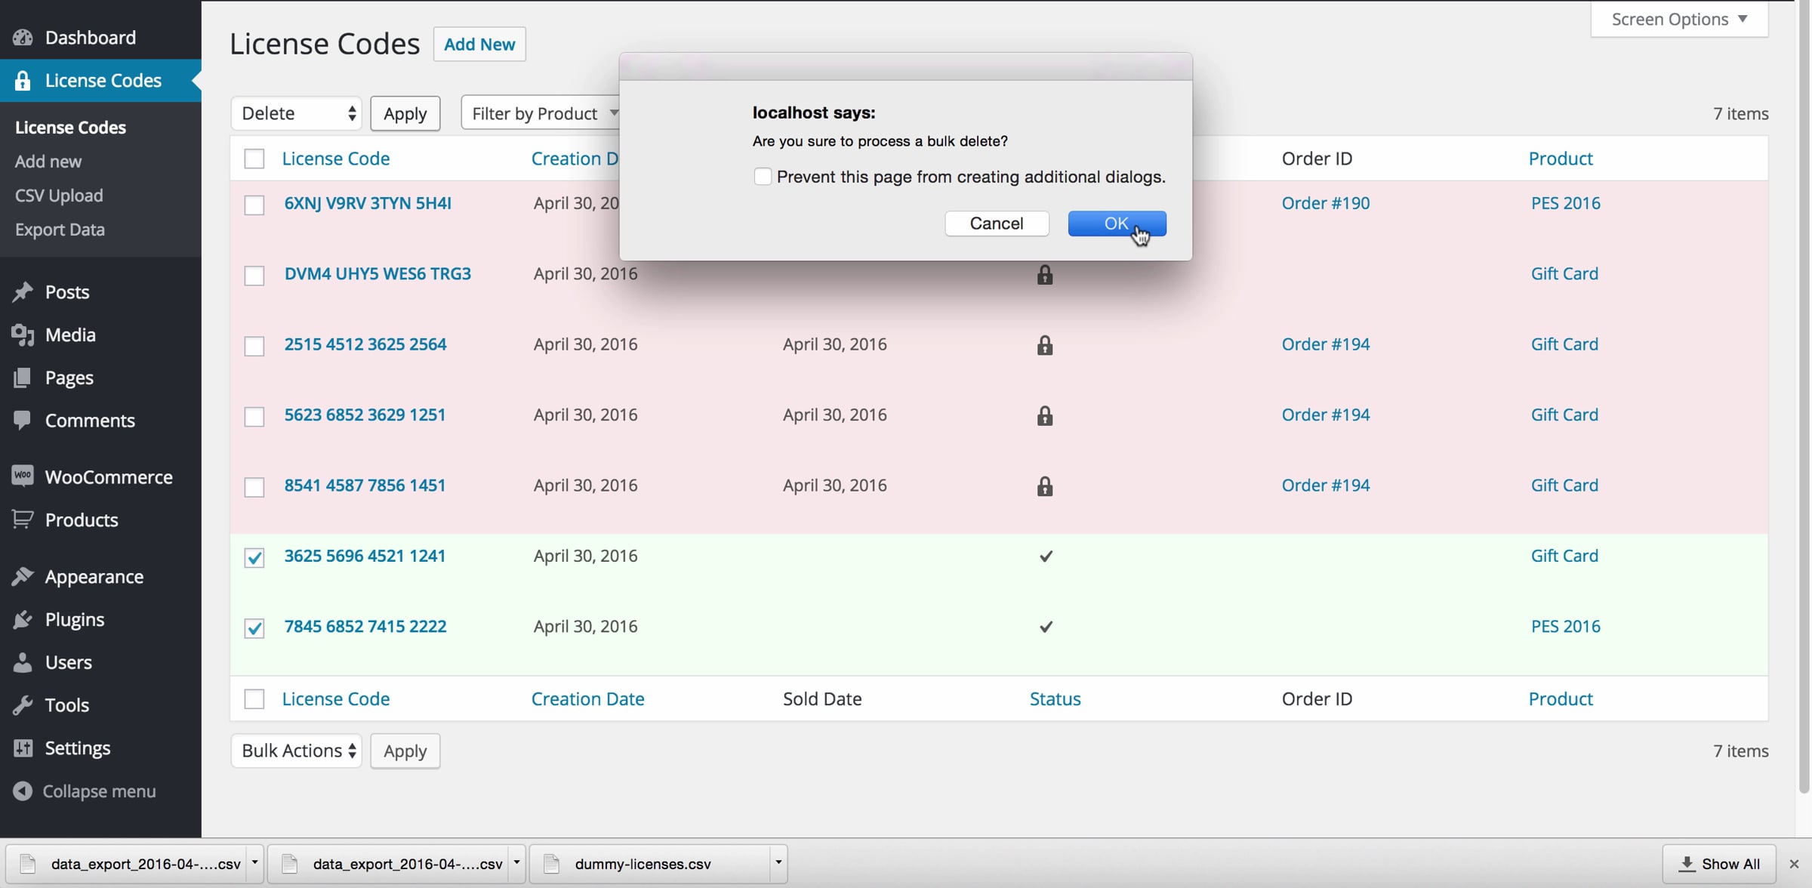Viewport: 1812px width, 888px height.
Task: Open the first data_export csv download
Action: coord(135,863)
